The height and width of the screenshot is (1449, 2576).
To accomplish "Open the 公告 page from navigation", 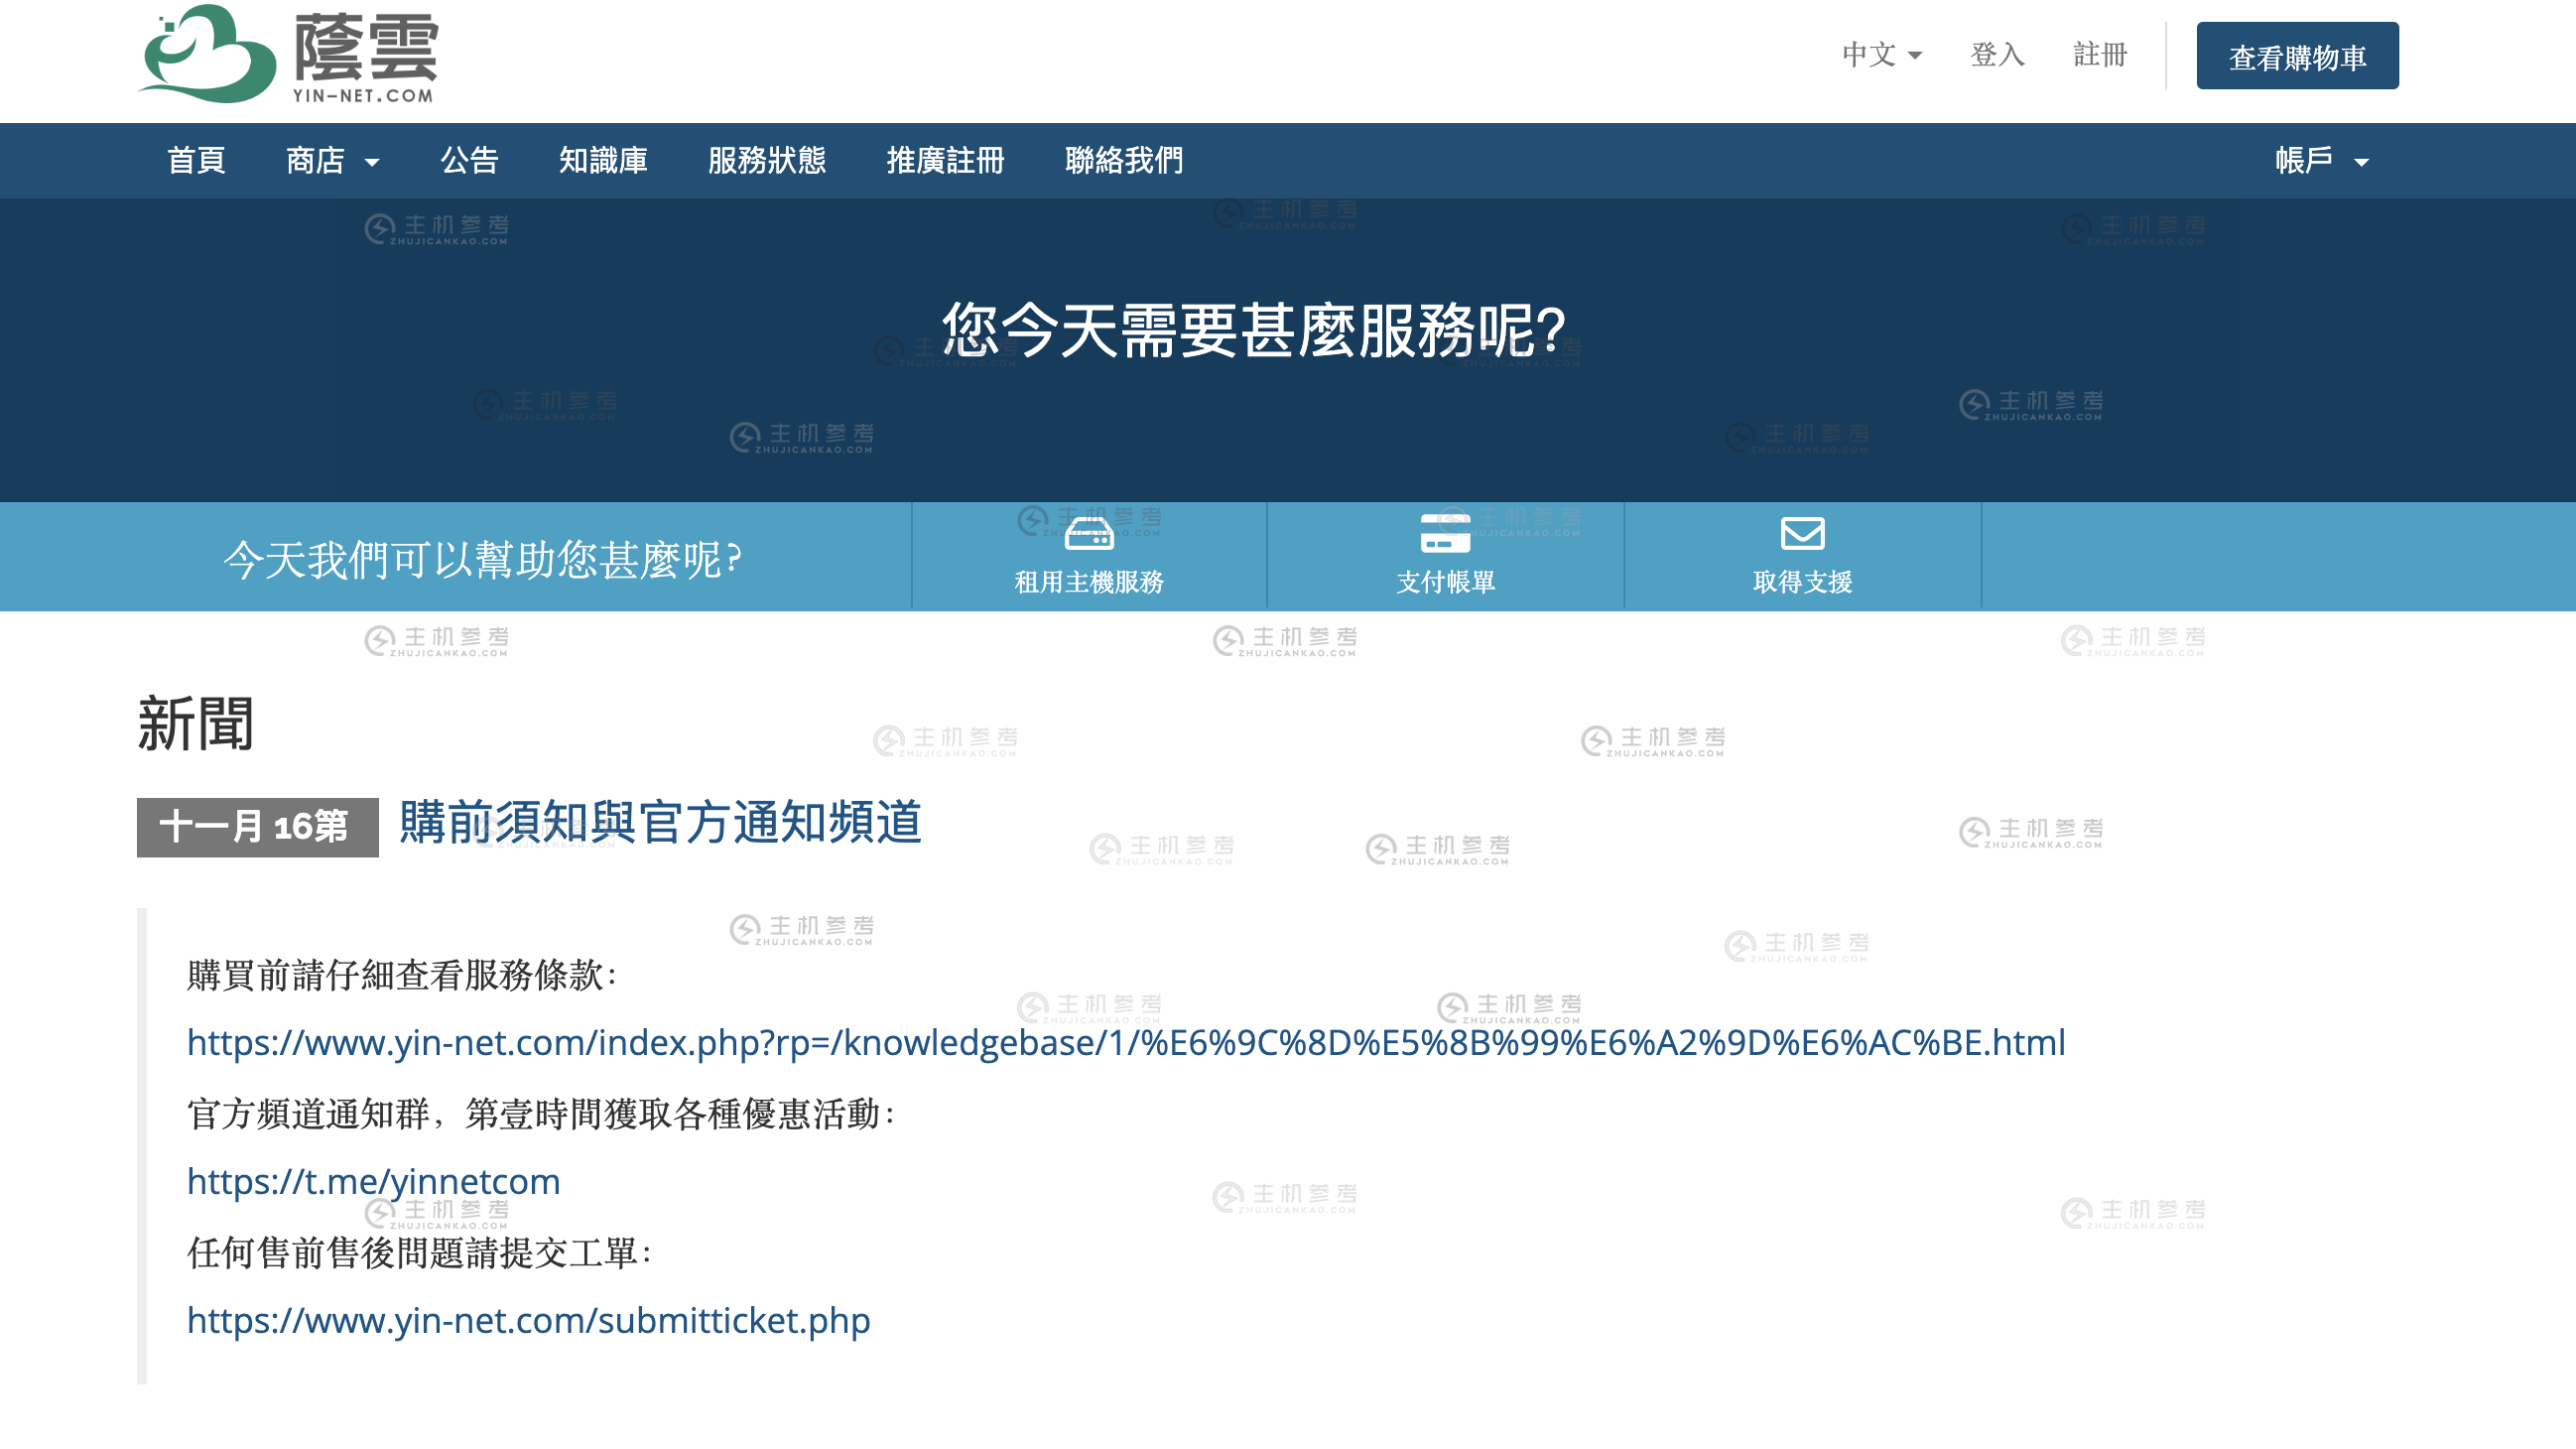I will pos(470,161).
